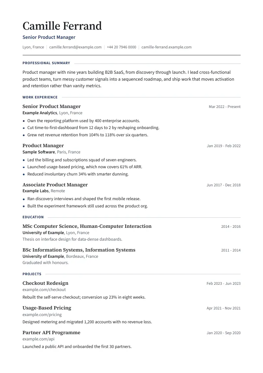Viewport: 263px width, 373px height.
Task: Click the Partner API Programme project title
Action: [x=51, y=333]
